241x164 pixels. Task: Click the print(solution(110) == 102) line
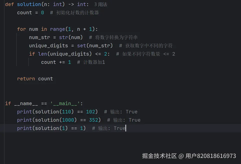[x=57, y=112]
